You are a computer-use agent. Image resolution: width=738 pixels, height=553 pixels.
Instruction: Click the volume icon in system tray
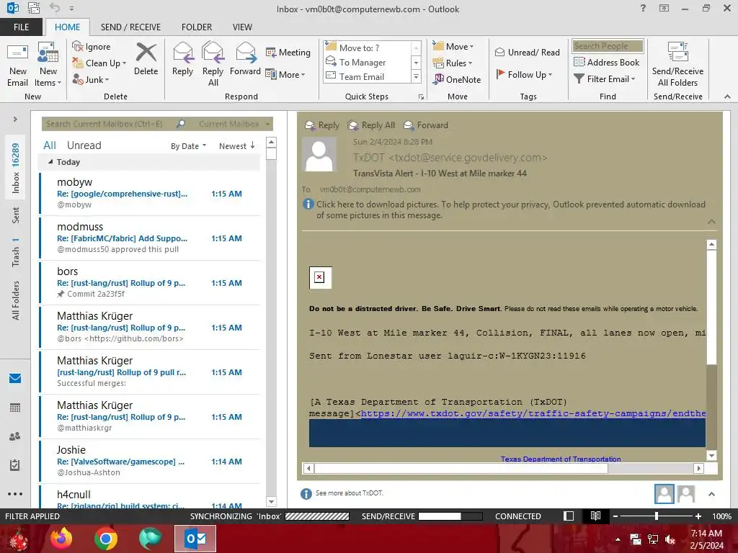click(670, 539)
